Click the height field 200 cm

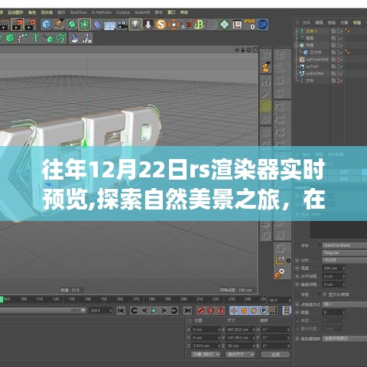tap(333, 268)
